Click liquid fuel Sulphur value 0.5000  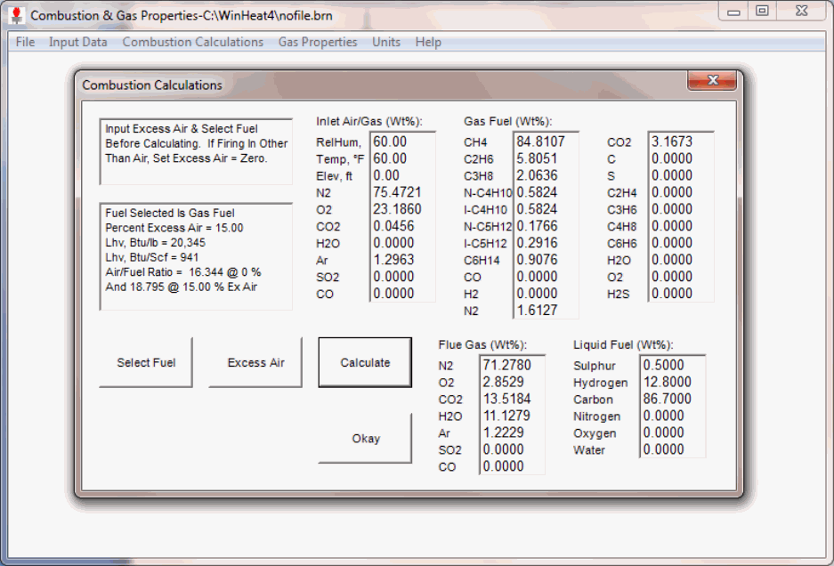point(674,365)
